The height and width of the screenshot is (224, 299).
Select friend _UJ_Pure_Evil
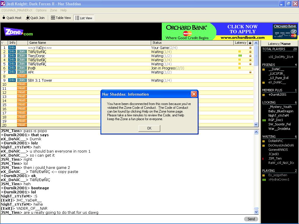(x=278, y=78)
